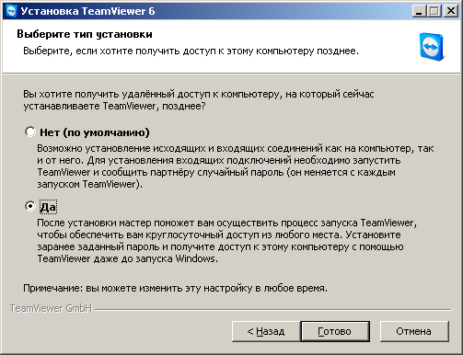Finish setup with 'Готово' button
This screenshot has width=463, height=355.
(x=335, y=331)
